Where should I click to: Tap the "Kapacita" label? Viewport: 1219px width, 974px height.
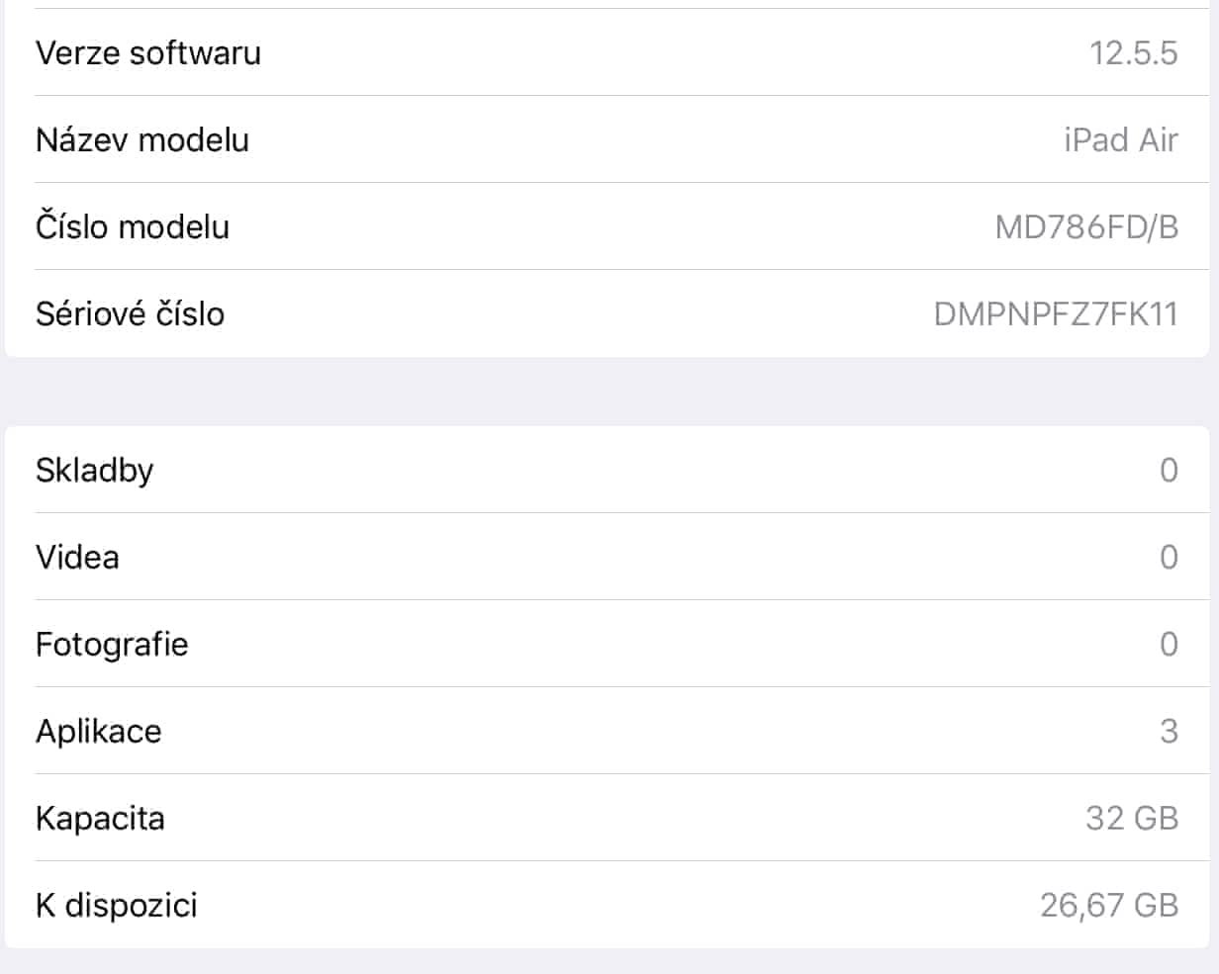click(x=100, y=818)
